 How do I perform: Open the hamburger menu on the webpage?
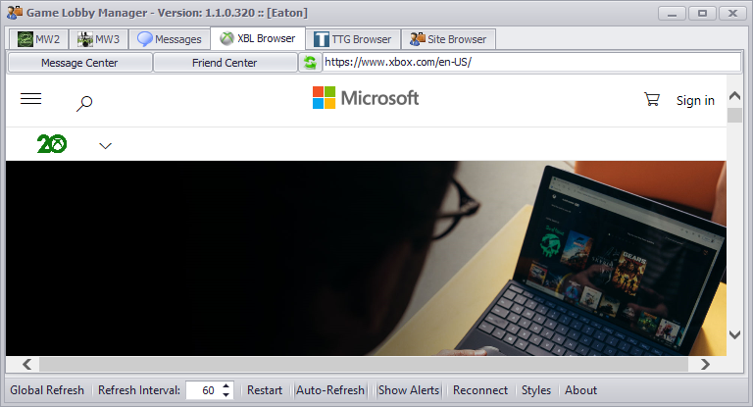[30, 98]
